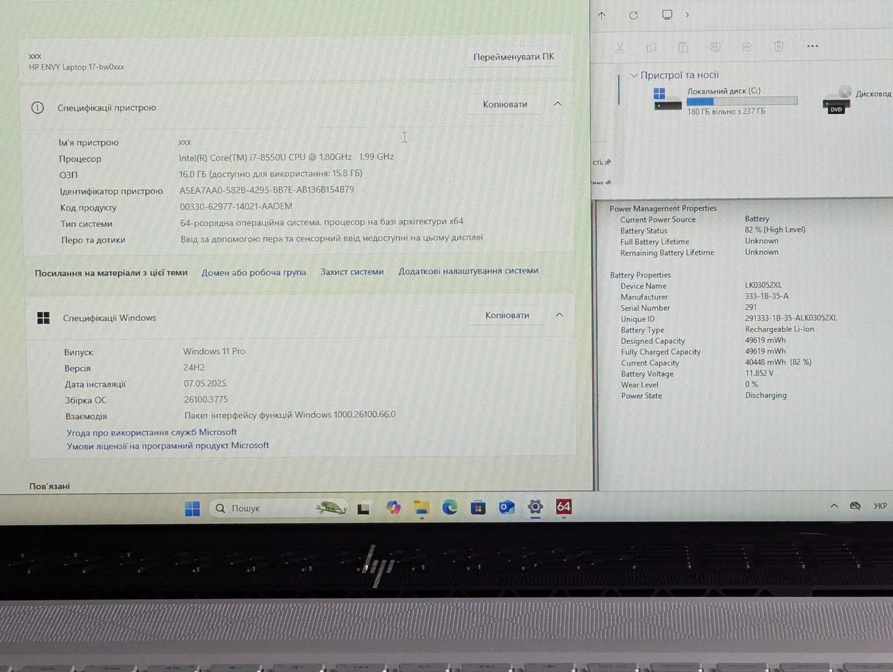Screen dimensions: 893x672
Task: Click the HP ENVY Laptop 17-bw0xxx model name
Action: pyautogui.click(x=77, y=67)
